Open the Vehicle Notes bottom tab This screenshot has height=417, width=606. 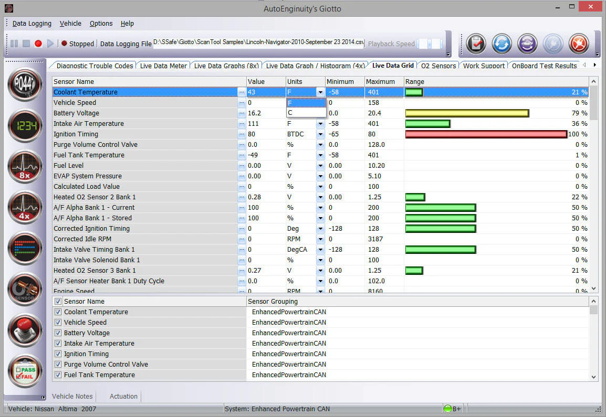(72, 396)
